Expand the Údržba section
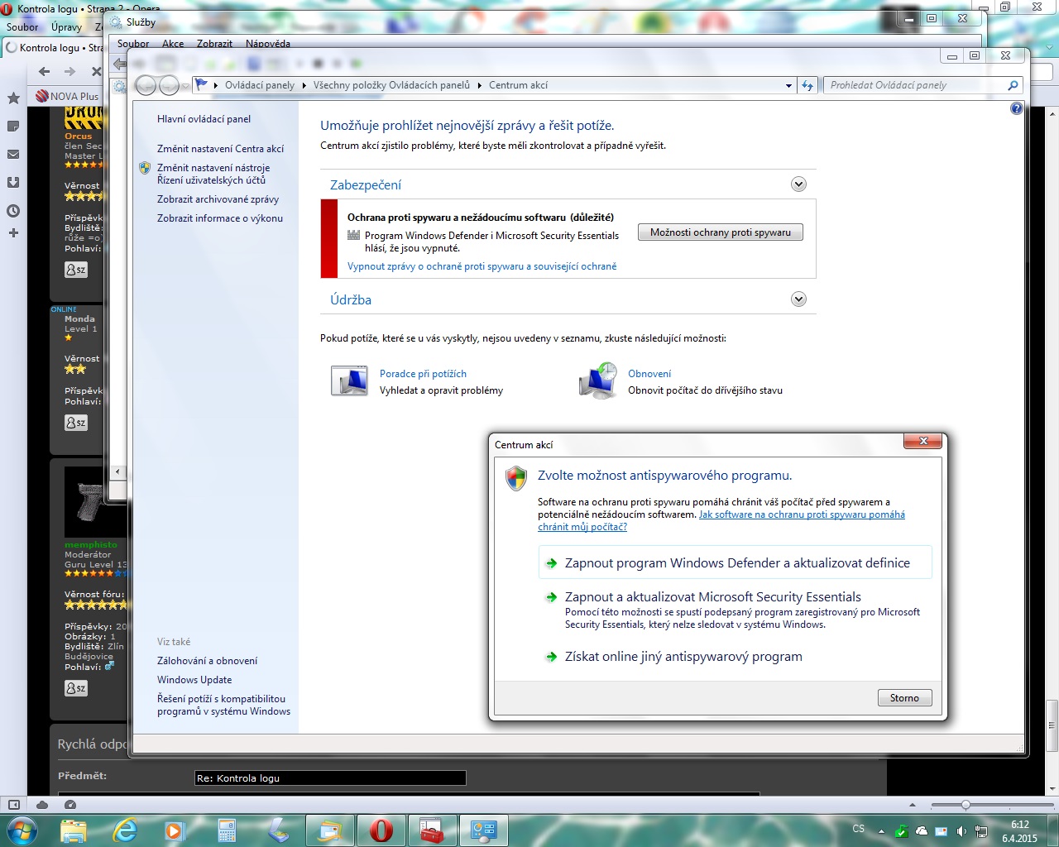The width and height of the screenshot is (1059, 847). (x=798, y=299)
